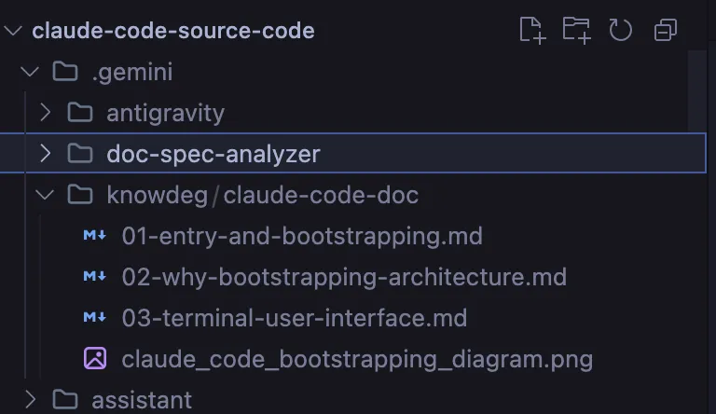The width and height of the screenshot is (716, 414).
Task: Collapse the .gemini folder chevron
Action: coord(30,72)
